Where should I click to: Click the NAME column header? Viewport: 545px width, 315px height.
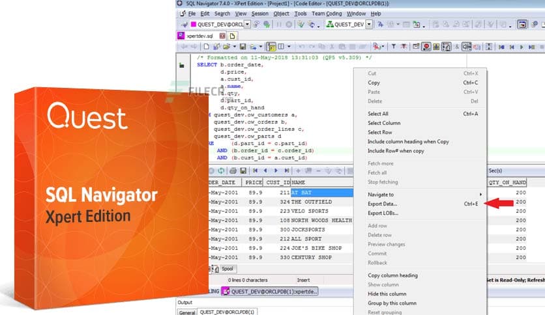(x=322, y=182)
